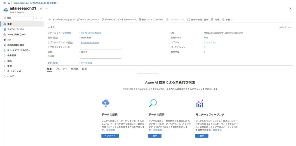Click the Search Service resource icon
The width and height of the screenshot is (296, 146).
tap(6, 10)
